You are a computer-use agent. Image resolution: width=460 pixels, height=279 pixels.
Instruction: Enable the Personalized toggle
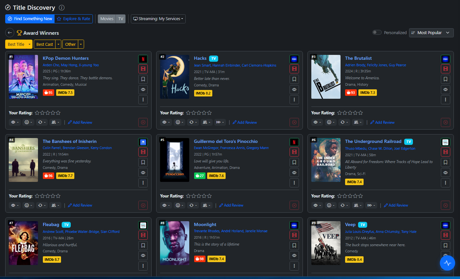pos(377,32)
